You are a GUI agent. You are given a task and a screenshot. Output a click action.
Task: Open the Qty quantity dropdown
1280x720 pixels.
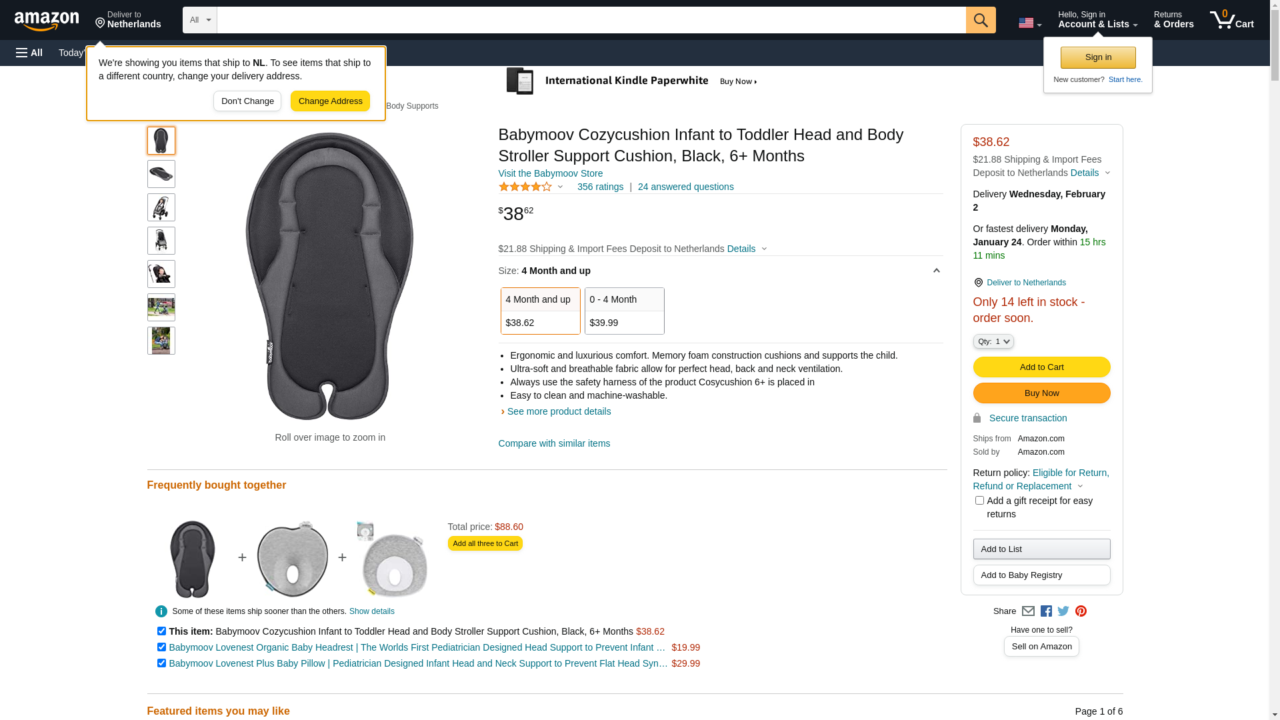click(x=993, y=341)
